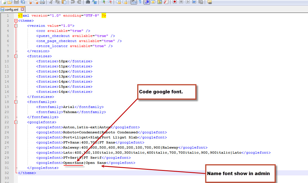Collapse the theme node fold marker
Image resolution: width=308 pixels, height=183 pixels.
(x=16, y=21)
